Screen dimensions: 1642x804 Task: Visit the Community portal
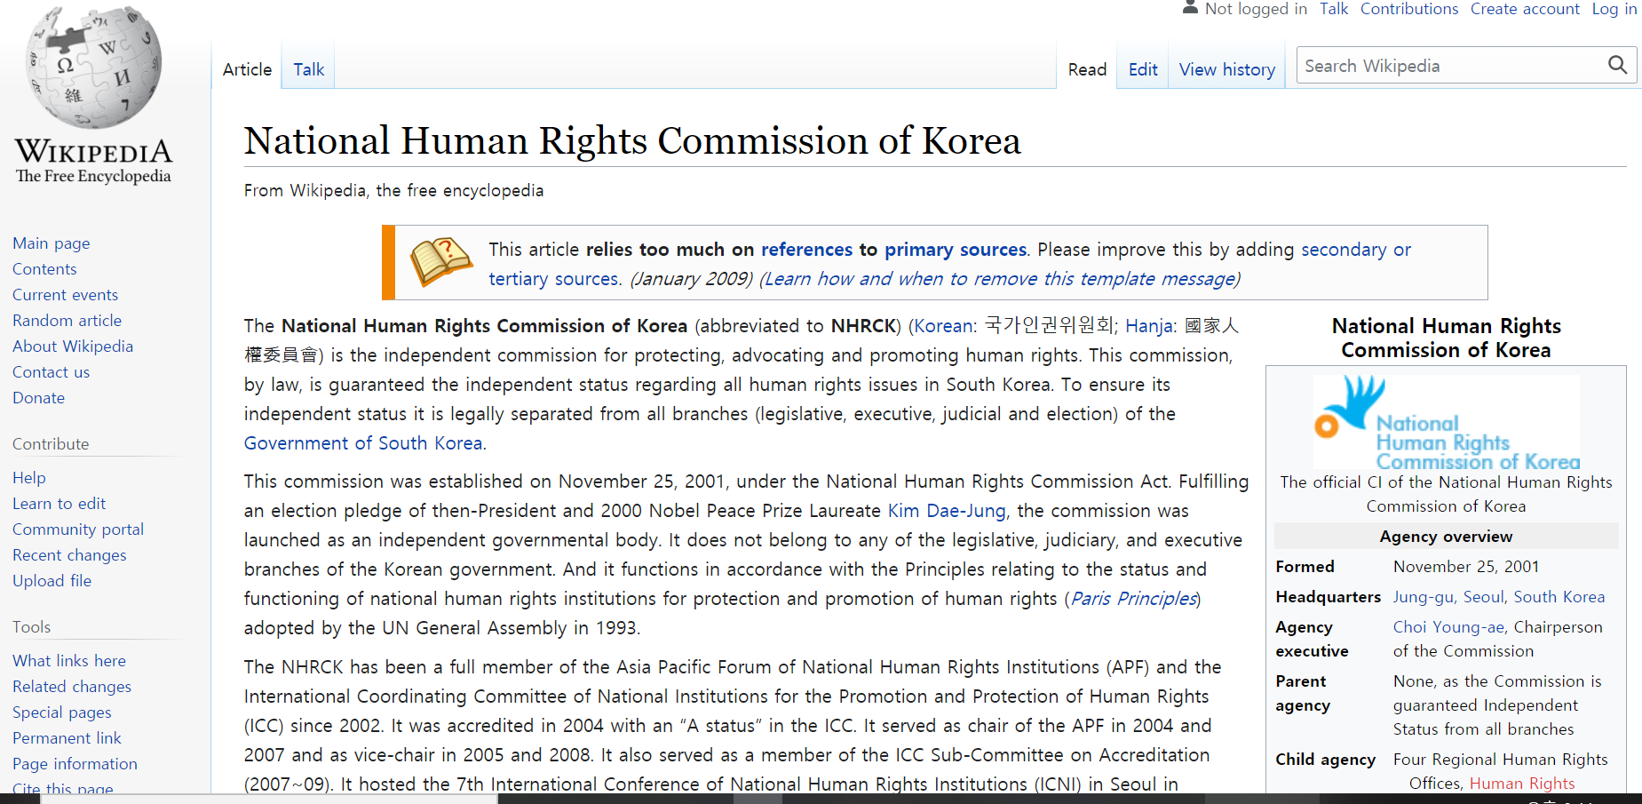tap(78, 529)
